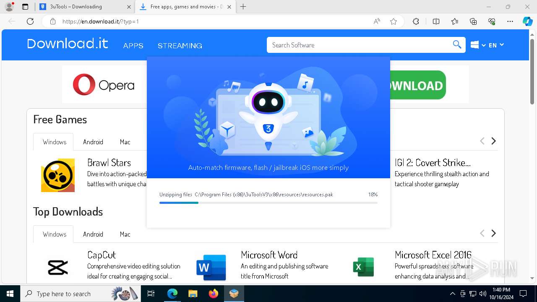This screenshot has height=302, width=537.
Task: Launch Firefox from the taskbar
Action: [214, 294]
